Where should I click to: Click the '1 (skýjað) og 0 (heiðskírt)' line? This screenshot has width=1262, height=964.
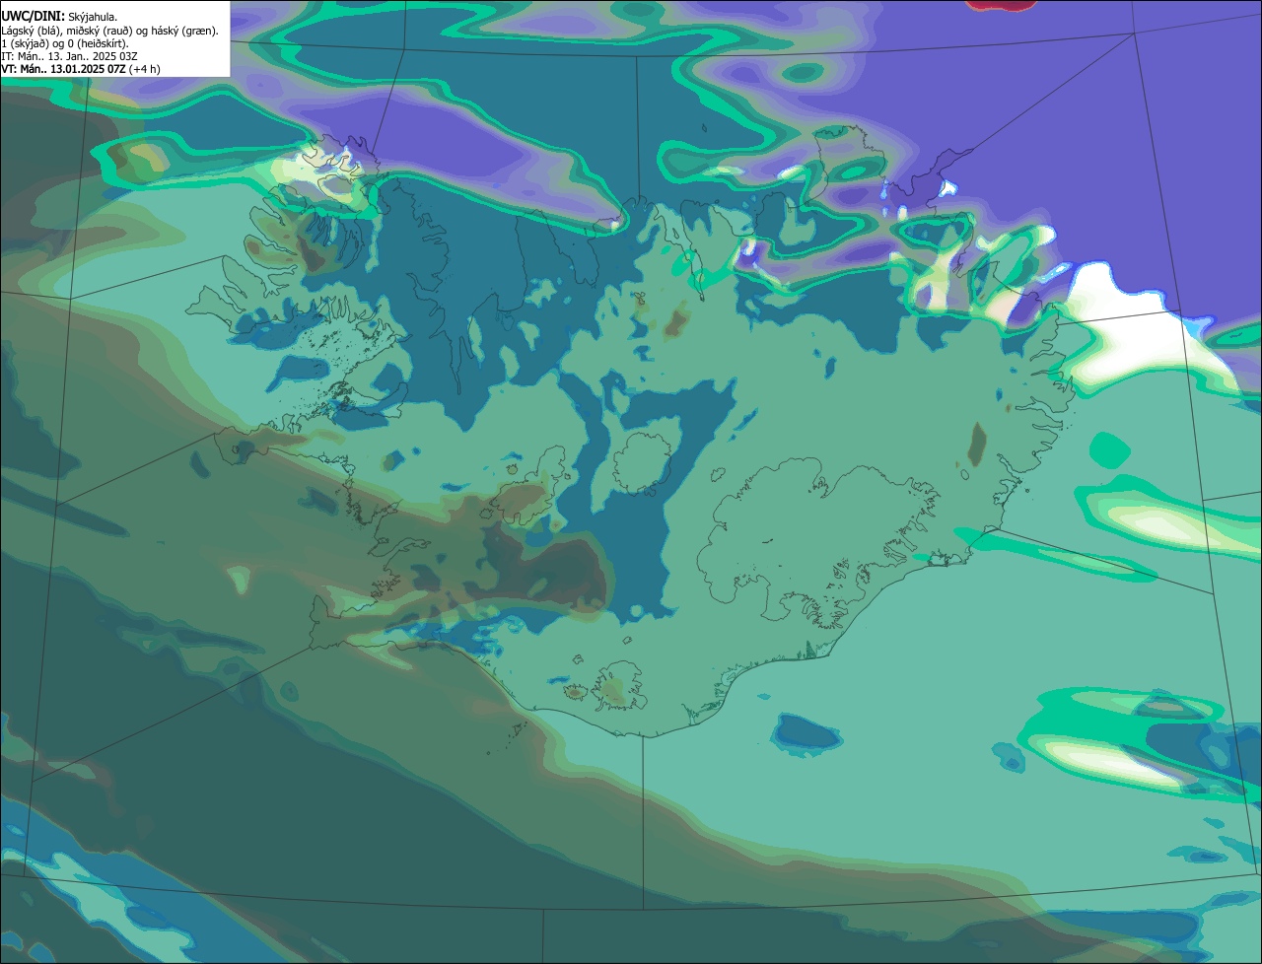(65, 43)
